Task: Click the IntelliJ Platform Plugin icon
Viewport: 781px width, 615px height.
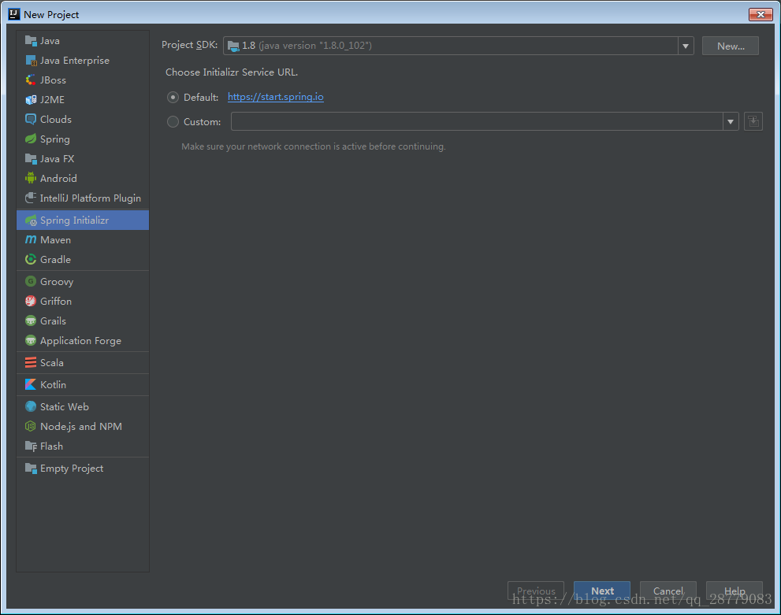Action: click(31, 198)
